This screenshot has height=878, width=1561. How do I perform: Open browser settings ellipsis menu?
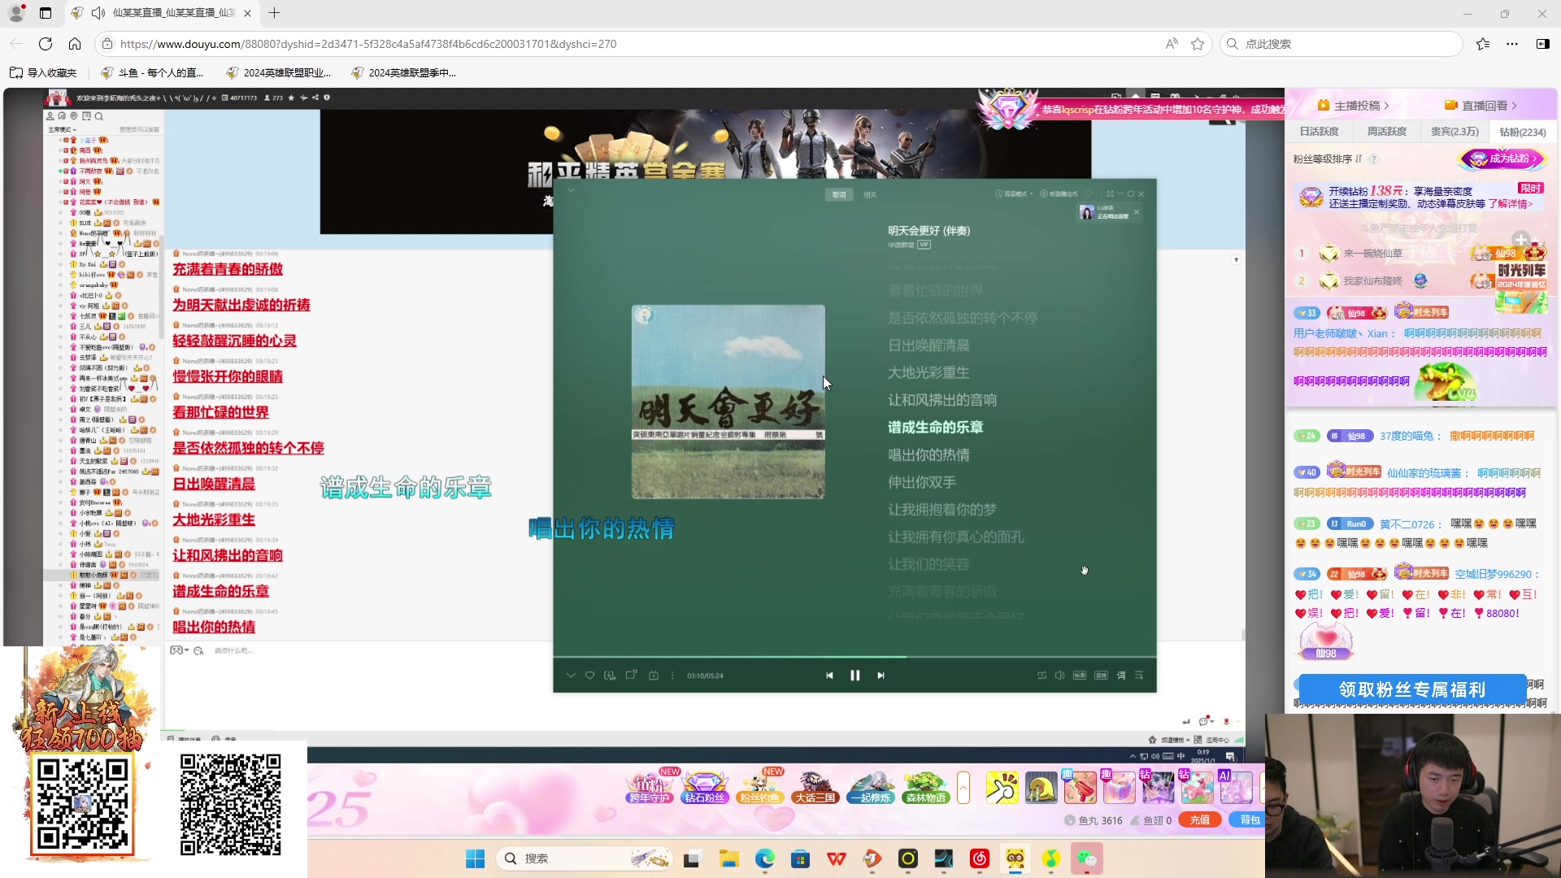tap(1512, 44)
